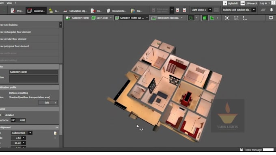Click the calculator icon with red circle
Image resolution: width=276 pixels, height=155 pixels.
click(x=184, y=10)
